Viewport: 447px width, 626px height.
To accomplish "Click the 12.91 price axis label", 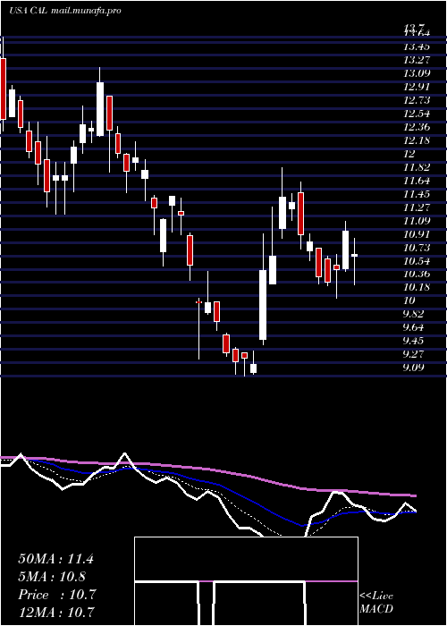I will (x=417, y=87).
